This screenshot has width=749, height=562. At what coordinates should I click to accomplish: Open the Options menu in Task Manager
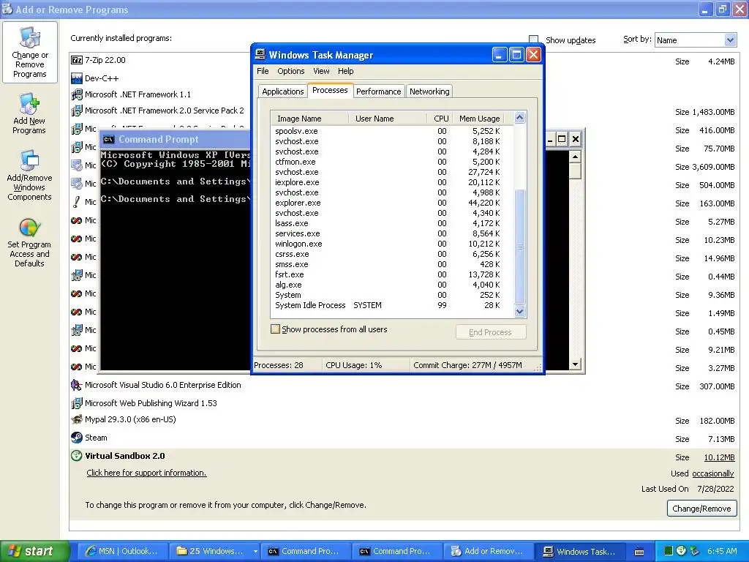[291, 71]
